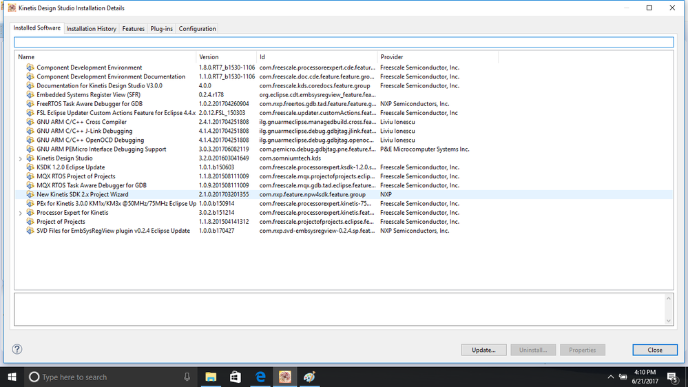The height and width of the screenshot is (387, 688).
Task: Click the Properties button
Action: tap(582, 350)
